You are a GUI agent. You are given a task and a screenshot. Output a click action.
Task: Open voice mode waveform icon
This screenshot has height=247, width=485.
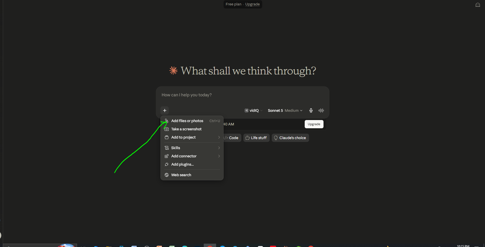click(x=321, y=110)
